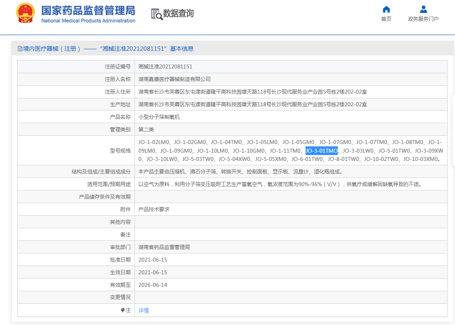Open the 政务服务门户 user icon
The height and width of the screenshot is (325, 455).
[424, 9]
